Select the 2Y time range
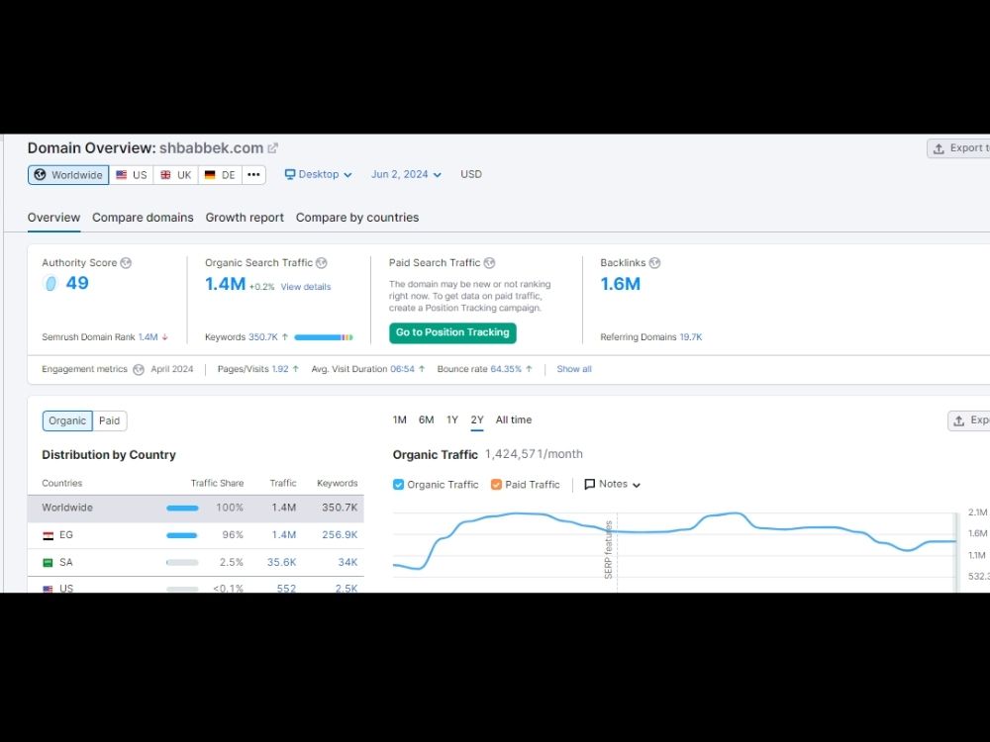Screen dimensions: 990x742 click(477, 420)
